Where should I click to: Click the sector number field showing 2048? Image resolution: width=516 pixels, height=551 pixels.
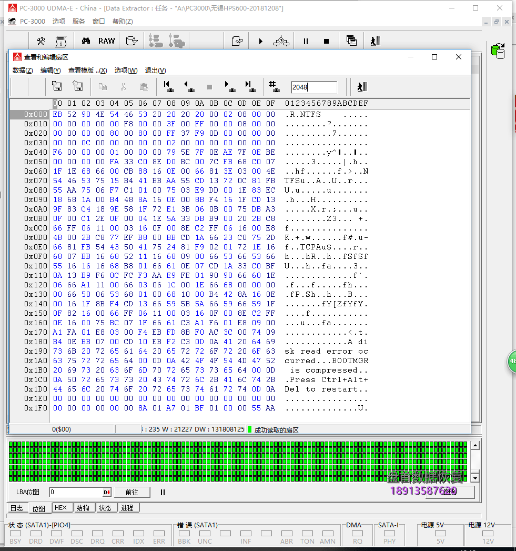tap(313, 87)
